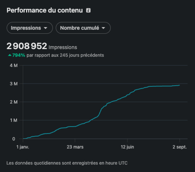Click the green 794% increase indicator
195x172 pixels.
point(16,55)
